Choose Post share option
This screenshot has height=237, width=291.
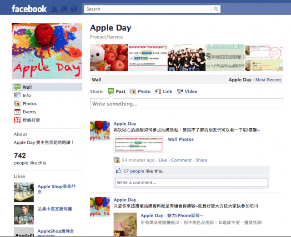coord(120,91)
